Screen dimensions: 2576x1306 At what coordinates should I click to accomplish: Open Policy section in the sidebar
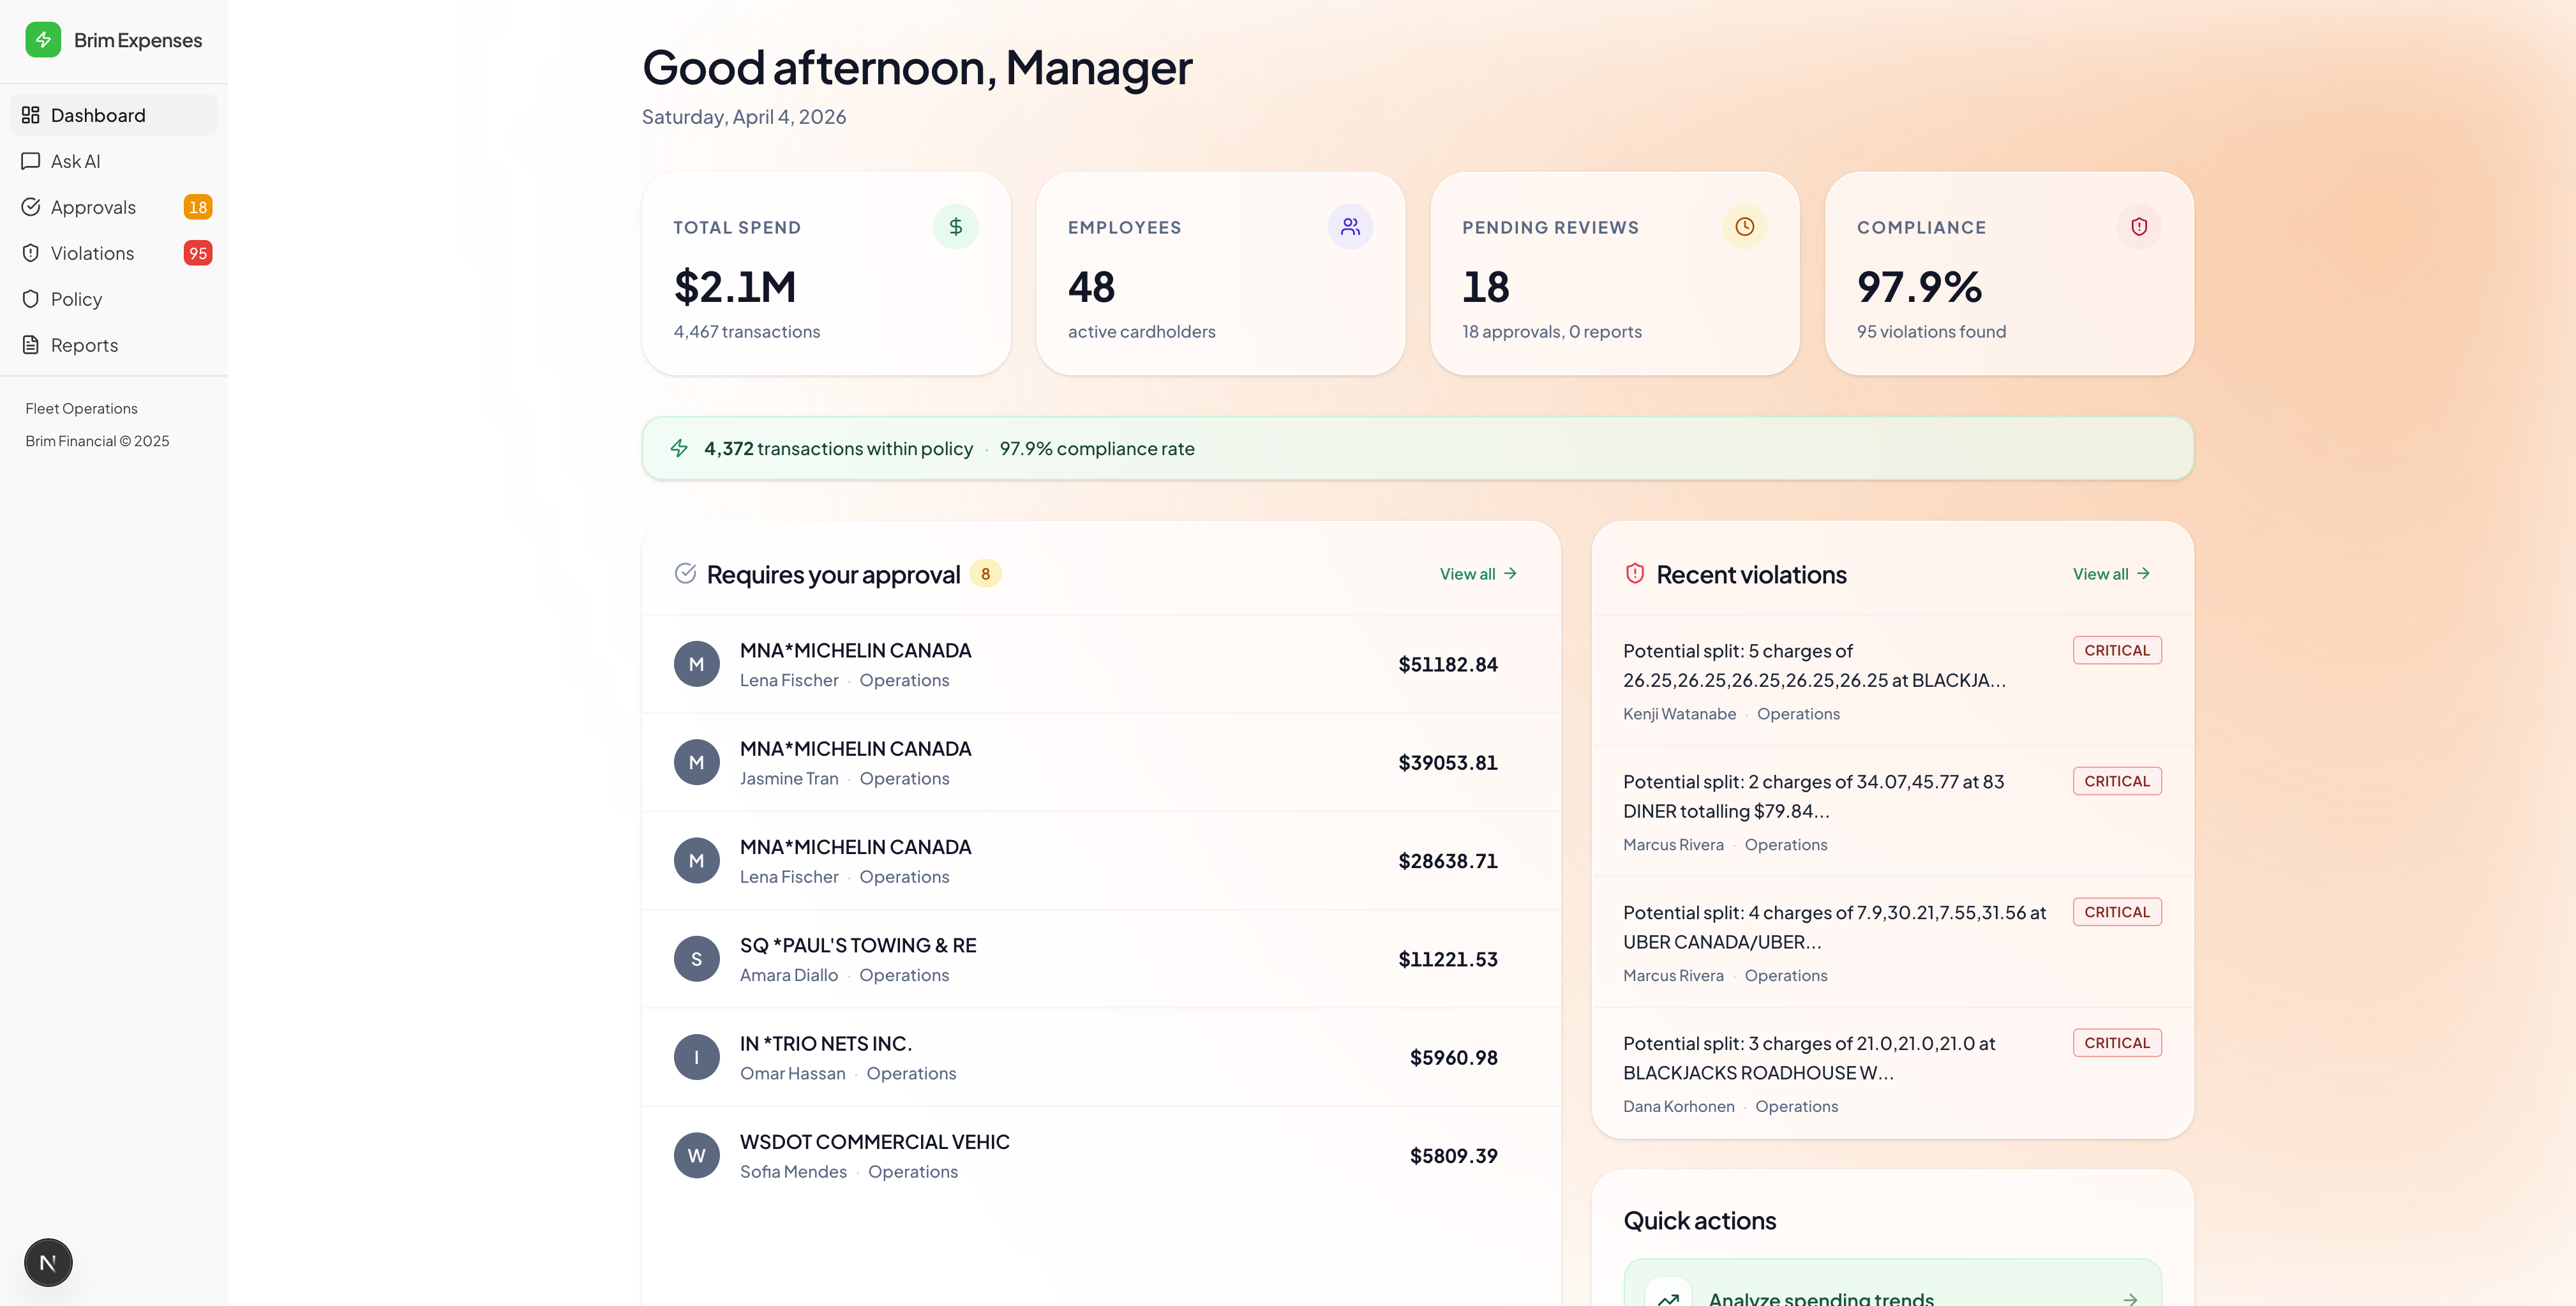76,299
